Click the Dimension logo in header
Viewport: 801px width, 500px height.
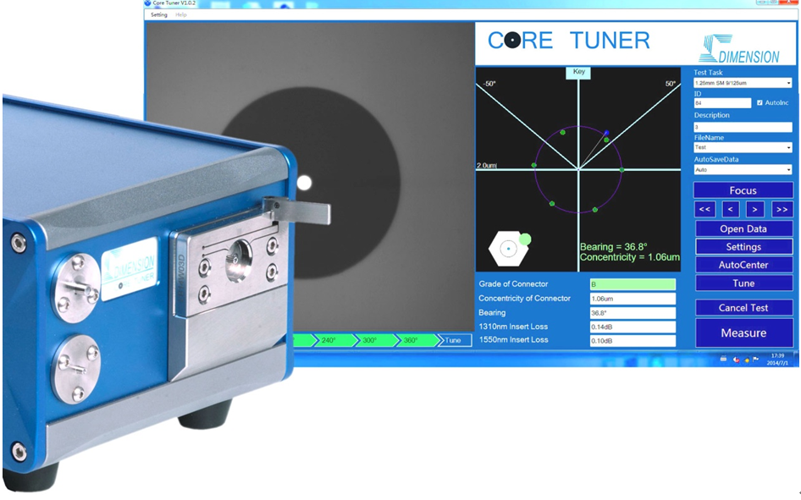coord(737,49)
